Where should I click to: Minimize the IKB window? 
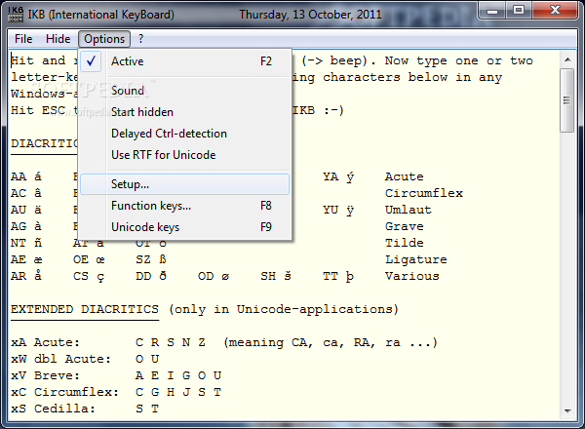click(x=492, y=11)
